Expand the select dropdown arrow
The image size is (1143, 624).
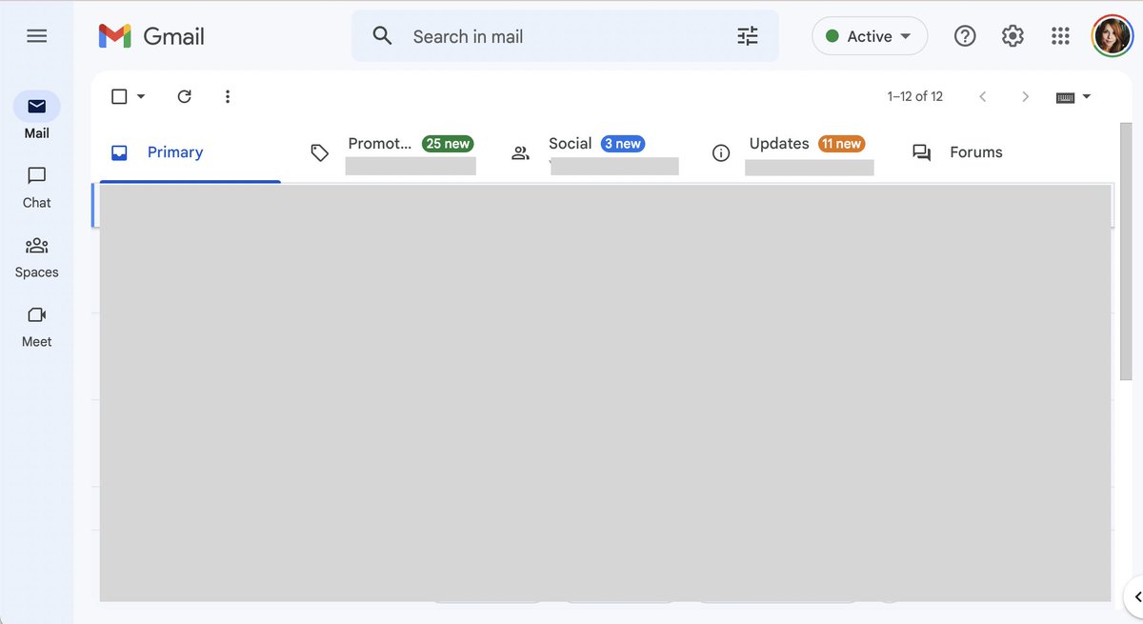(x=141, y=96)
